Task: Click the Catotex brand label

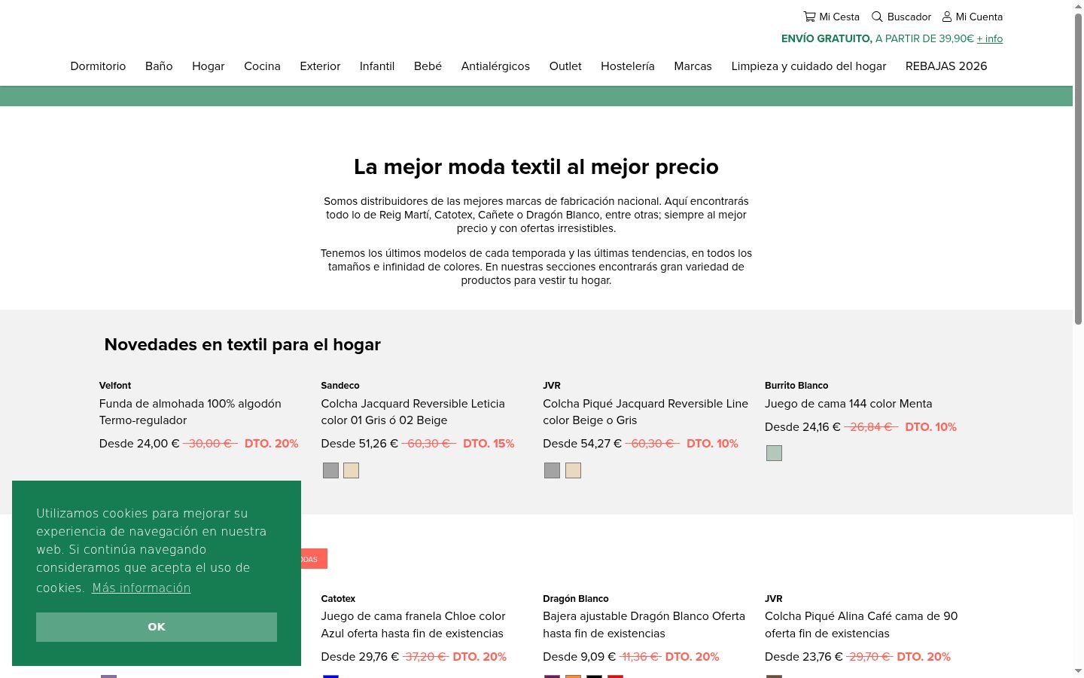Action: (x=338, y=599)
